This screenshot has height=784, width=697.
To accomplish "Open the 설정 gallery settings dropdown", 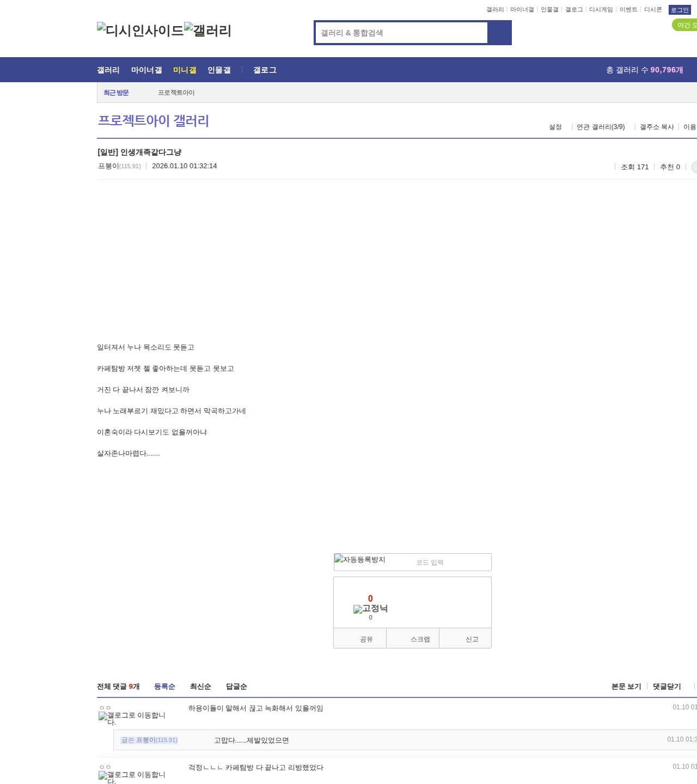I will pos(555,127).
